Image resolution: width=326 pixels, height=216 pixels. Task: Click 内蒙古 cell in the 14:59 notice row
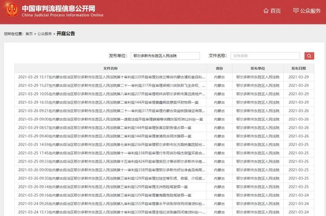pos(219,145)
